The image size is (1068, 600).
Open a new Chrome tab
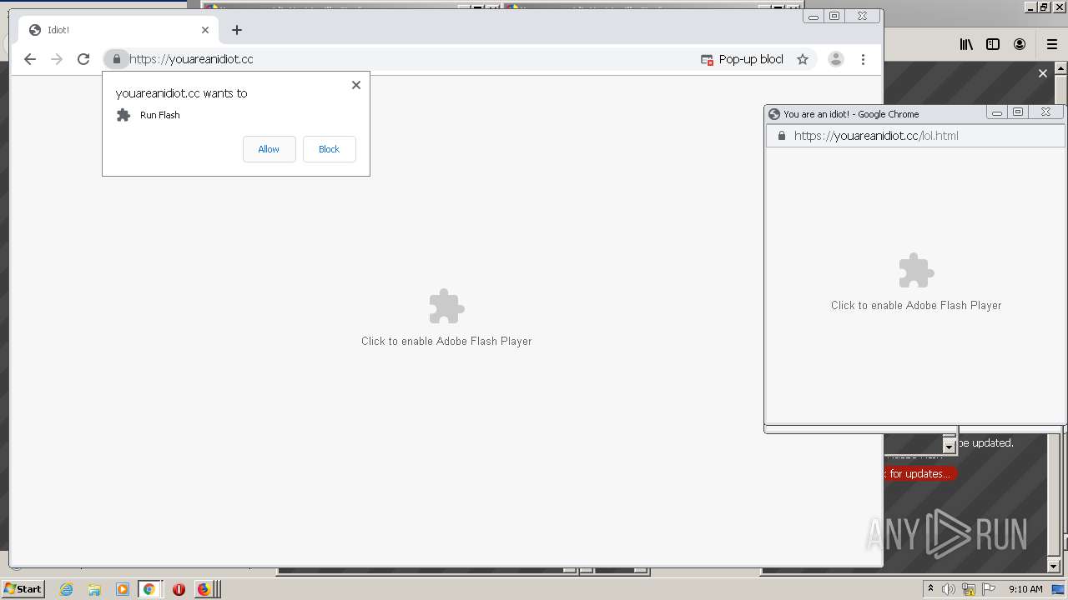click(x=237, y=30)
